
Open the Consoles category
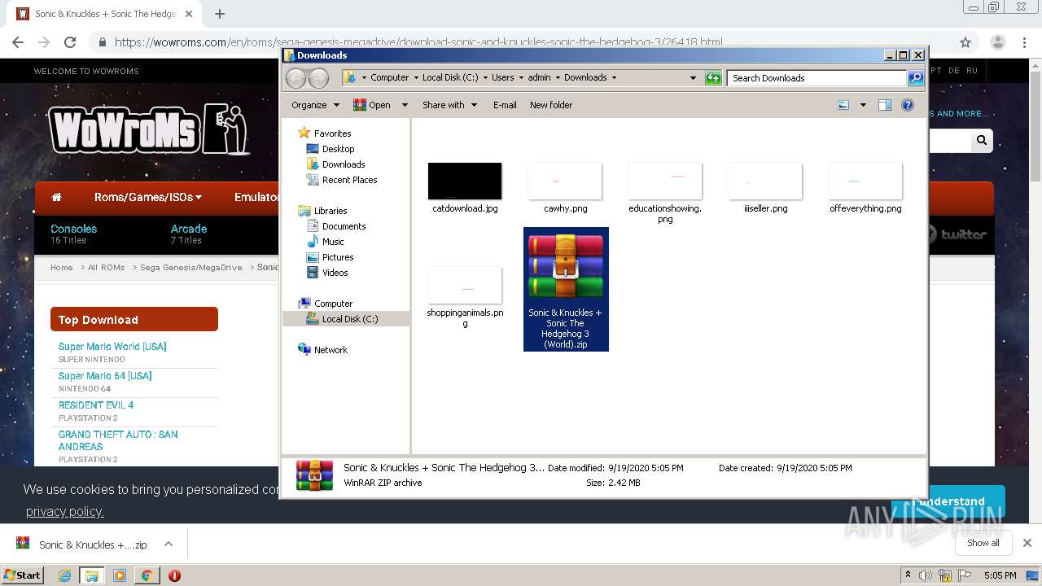click(73, 229)
